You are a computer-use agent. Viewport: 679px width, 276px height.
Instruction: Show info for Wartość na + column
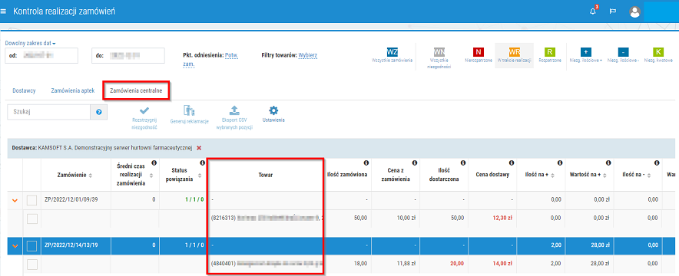coord(608,163)
